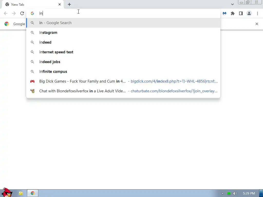Open the bigdick.com history suggestion

pos(123,81)
